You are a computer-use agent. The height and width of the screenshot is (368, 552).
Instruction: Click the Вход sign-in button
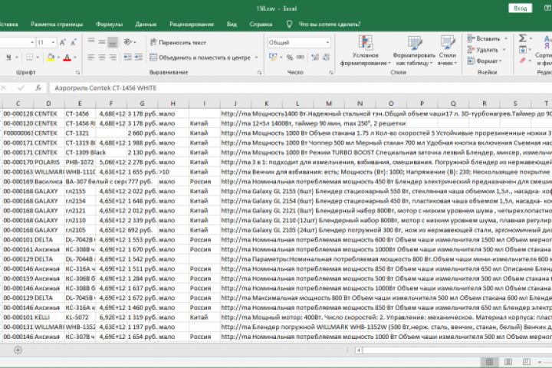(520, 8)
